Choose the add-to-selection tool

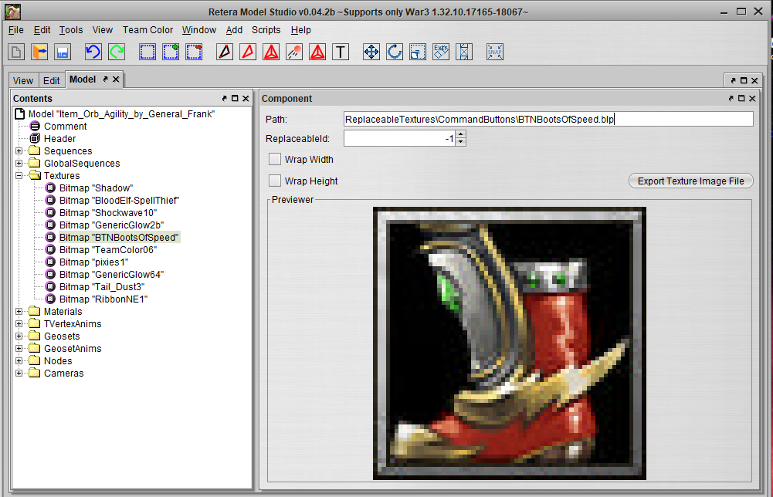pos(171,52)
